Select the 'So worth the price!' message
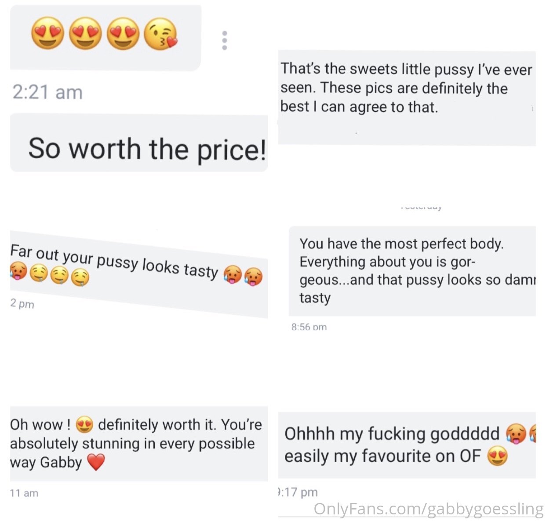 pos(147,149)
